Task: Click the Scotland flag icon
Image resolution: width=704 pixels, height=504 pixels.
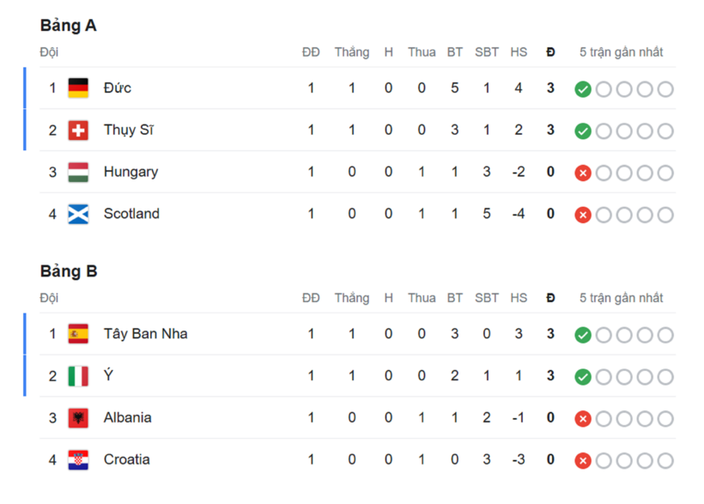Action: (x=78, y=214)
